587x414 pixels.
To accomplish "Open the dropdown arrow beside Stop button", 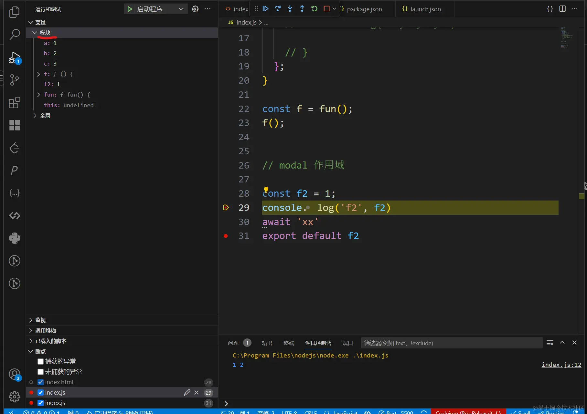I will click(334, 9).
